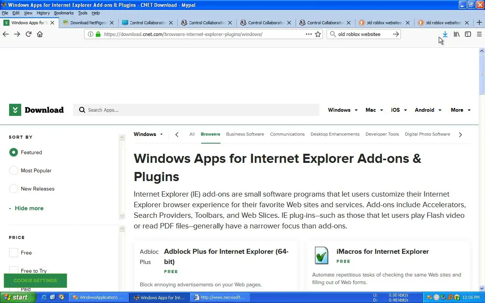Expand the Android platform dropdown
This screenshot has height=303, width=485.
click(x=428, y=110)
